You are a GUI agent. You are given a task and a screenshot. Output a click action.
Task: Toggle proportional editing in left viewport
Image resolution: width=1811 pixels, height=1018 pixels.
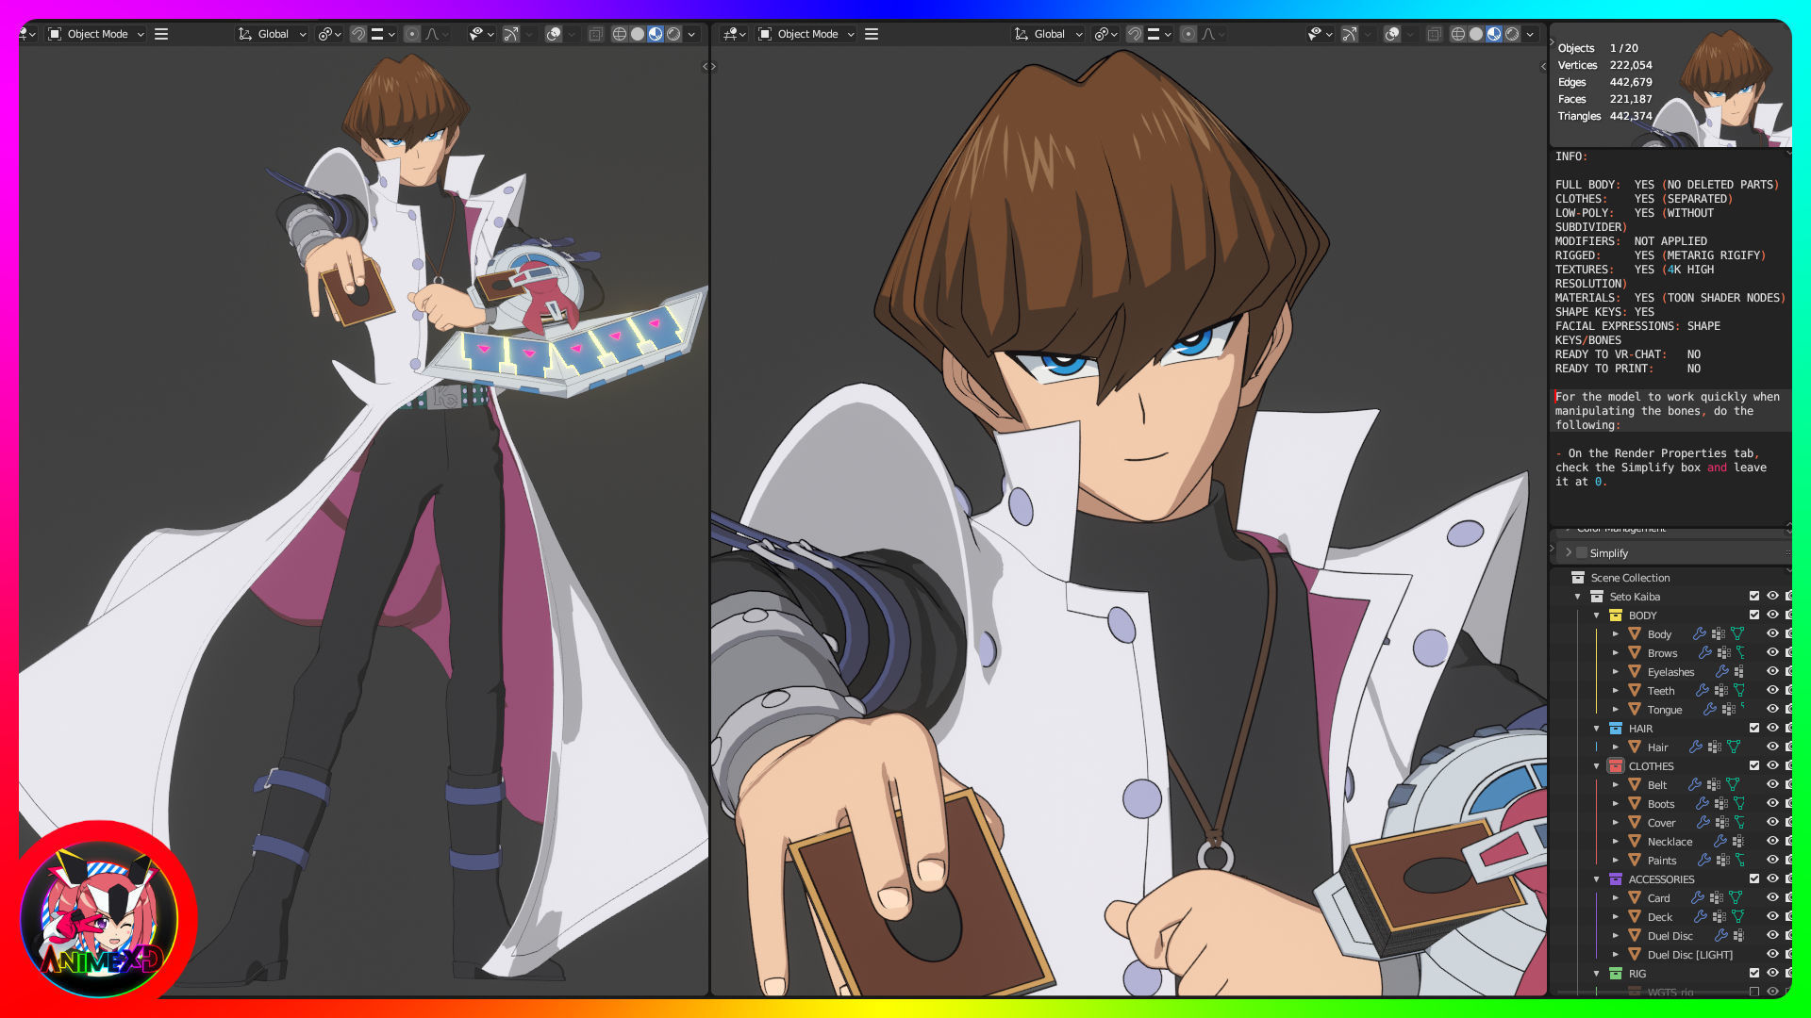click(412, 34)
